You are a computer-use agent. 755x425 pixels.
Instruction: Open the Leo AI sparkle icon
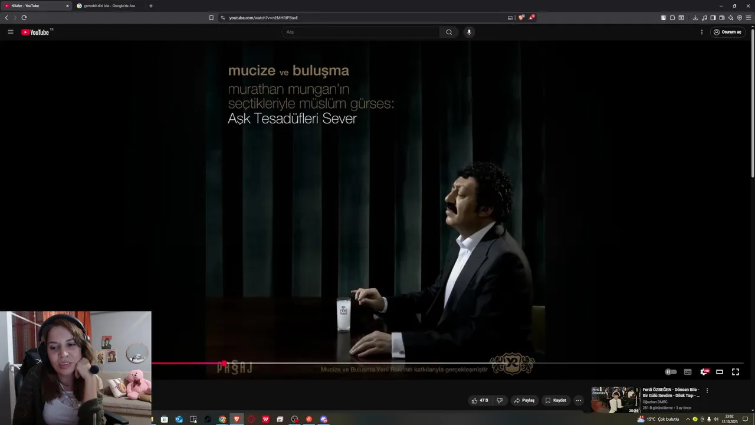point(731,18)
